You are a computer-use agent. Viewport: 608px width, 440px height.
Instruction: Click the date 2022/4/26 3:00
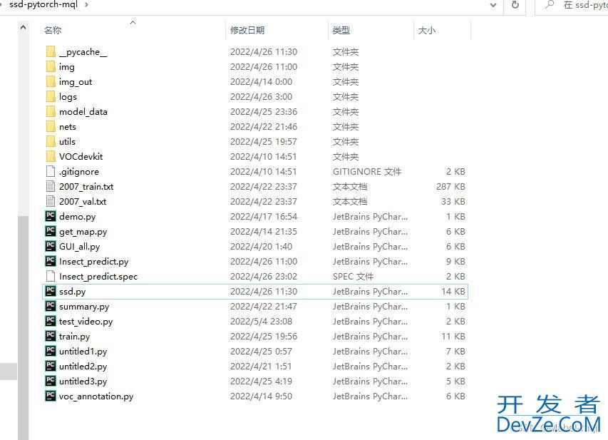(262, 96)
